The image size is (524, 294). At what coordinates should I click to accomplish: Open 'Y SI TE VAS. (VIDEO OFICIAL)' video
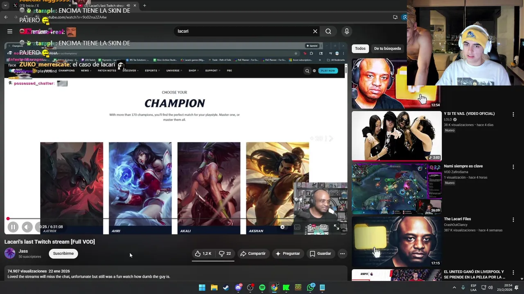pyautogui.click(x=469, y=114)
